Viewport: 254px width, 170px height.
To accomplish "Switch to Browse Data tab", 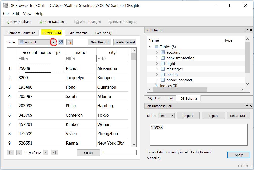I will pos(52,33).
